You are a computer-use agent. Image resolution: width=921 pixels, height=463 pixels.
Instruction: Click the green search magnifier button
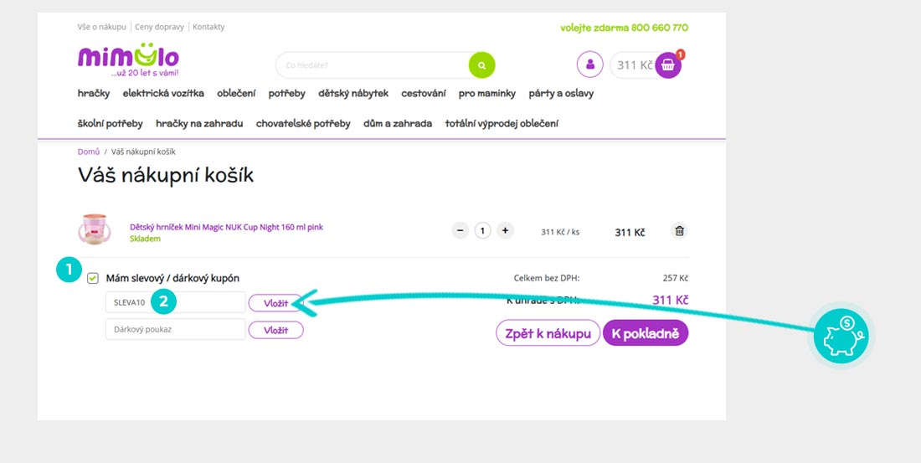481,65
